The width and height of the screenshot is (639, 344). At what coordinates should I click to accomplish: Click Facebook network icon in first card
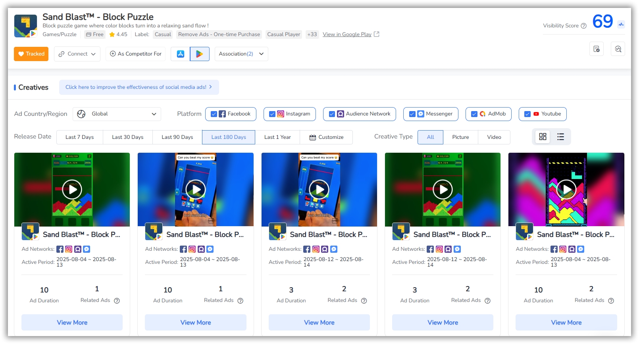coord(60,249)
